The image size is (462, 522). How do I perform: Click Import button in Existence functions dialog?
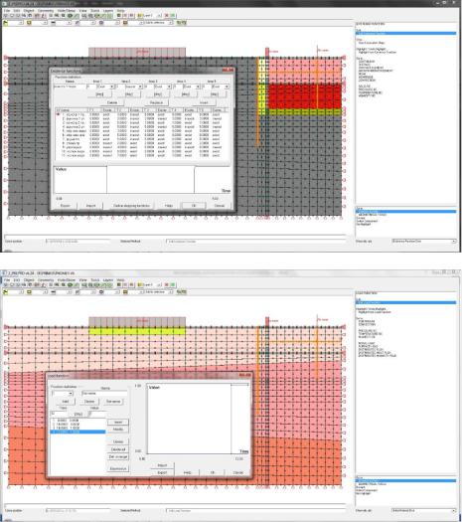(90, 206)
